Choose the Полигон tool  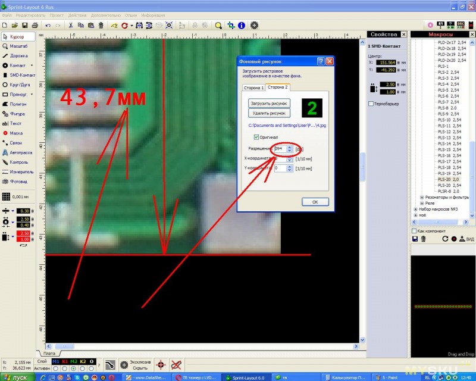coord(18,104)
